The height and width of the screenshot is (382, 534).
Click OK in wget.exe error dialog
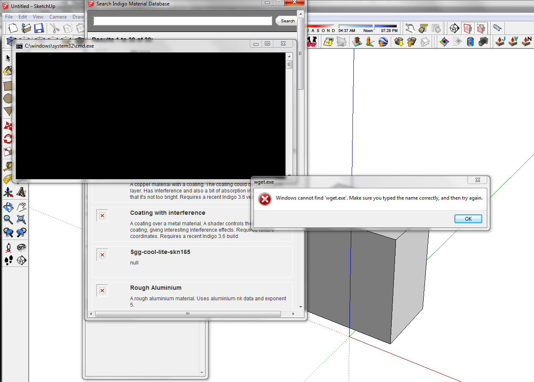(x=468, y=219)
